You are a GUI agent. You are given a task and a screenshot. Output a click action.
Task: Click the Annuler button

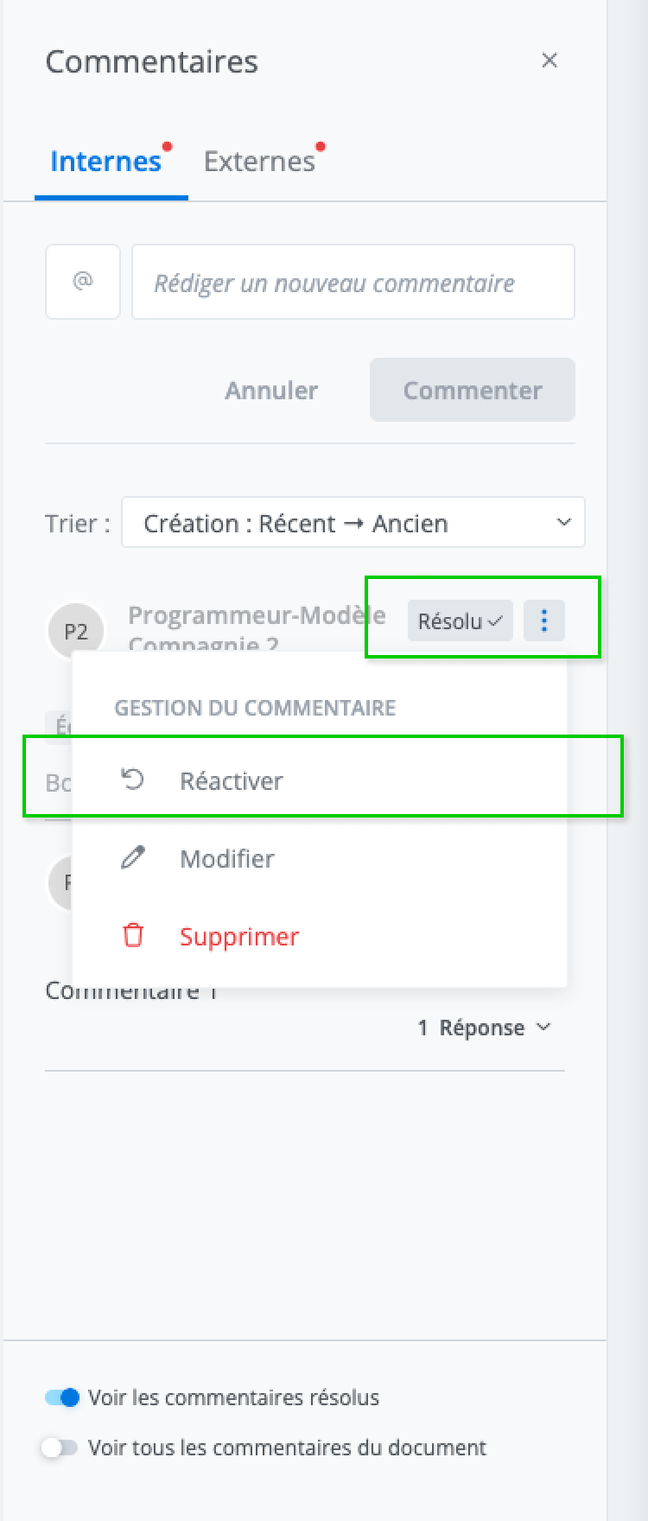[271, 390]
